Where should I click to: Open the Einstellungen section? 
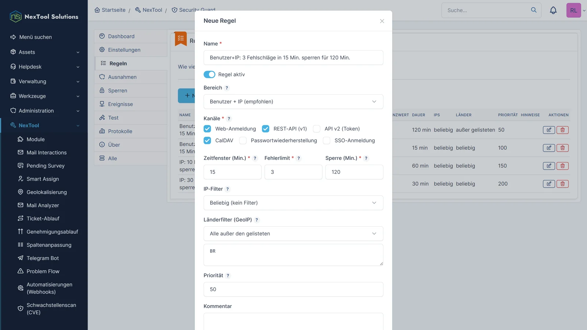coord(131,50)
